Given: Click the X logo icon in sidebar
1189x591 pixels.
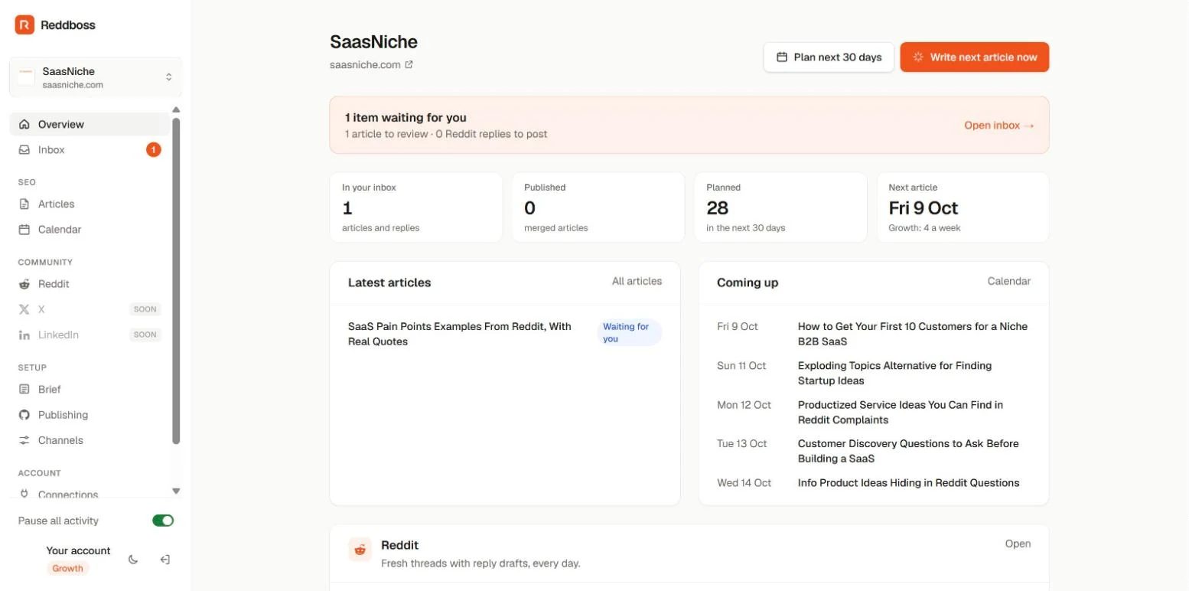Looking at the screenshot, I should [24, 309].
